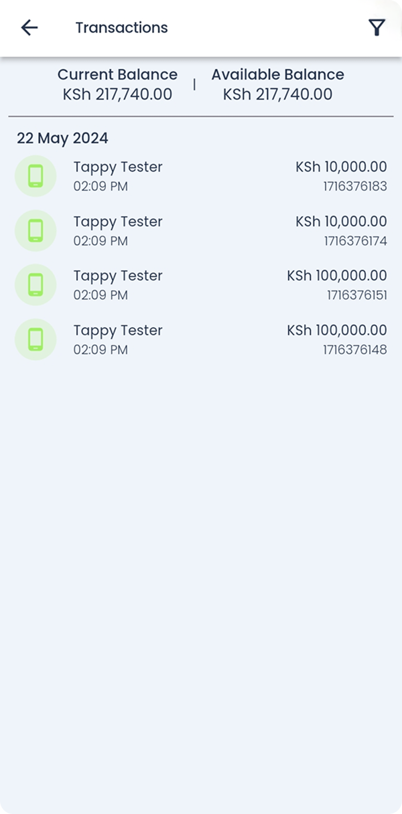Tap the KSh 10,000.00 amount on the second row
The width and height of the screenshot is (402, 814).
[342, 222]
